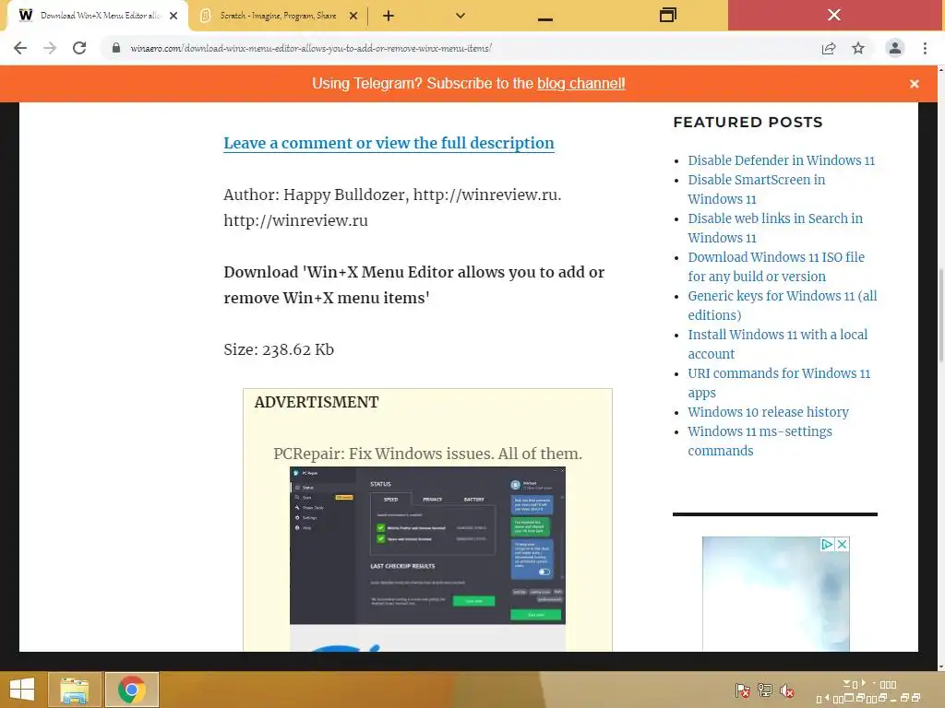Open Disable web links in Search post

775,228
